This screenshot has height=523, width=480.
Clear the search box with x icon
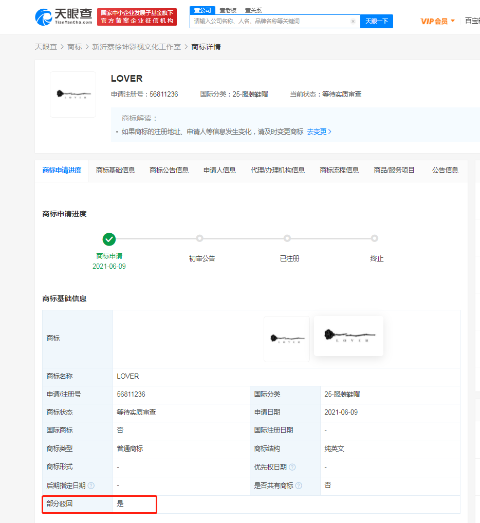click(353, 22)
